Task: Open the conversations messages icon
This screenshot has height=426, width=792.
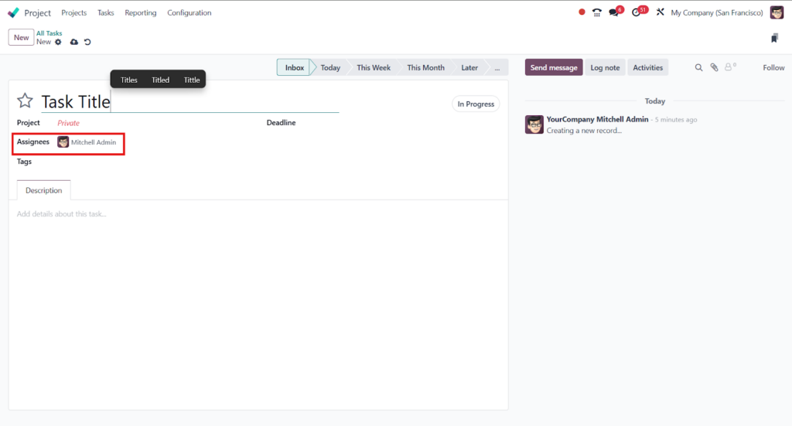Action: coord(614,12)
